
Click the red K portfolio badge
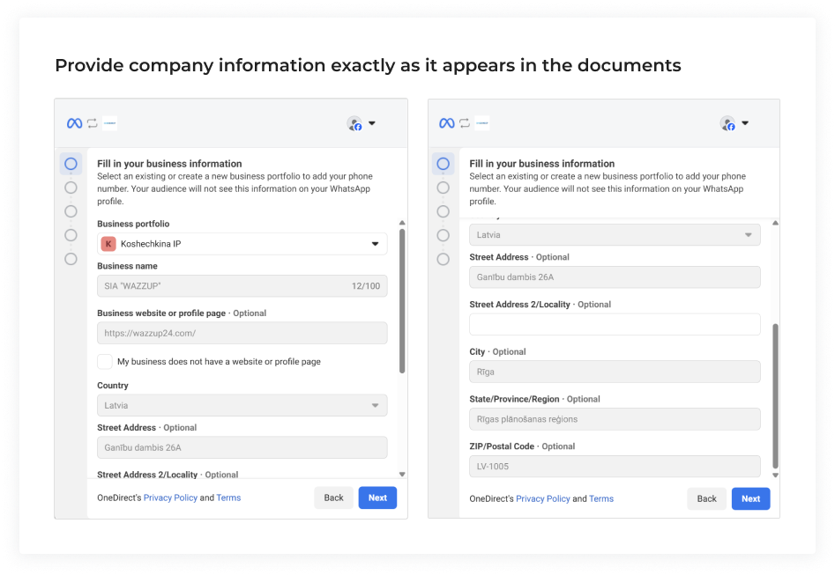[x=108, y=244]
